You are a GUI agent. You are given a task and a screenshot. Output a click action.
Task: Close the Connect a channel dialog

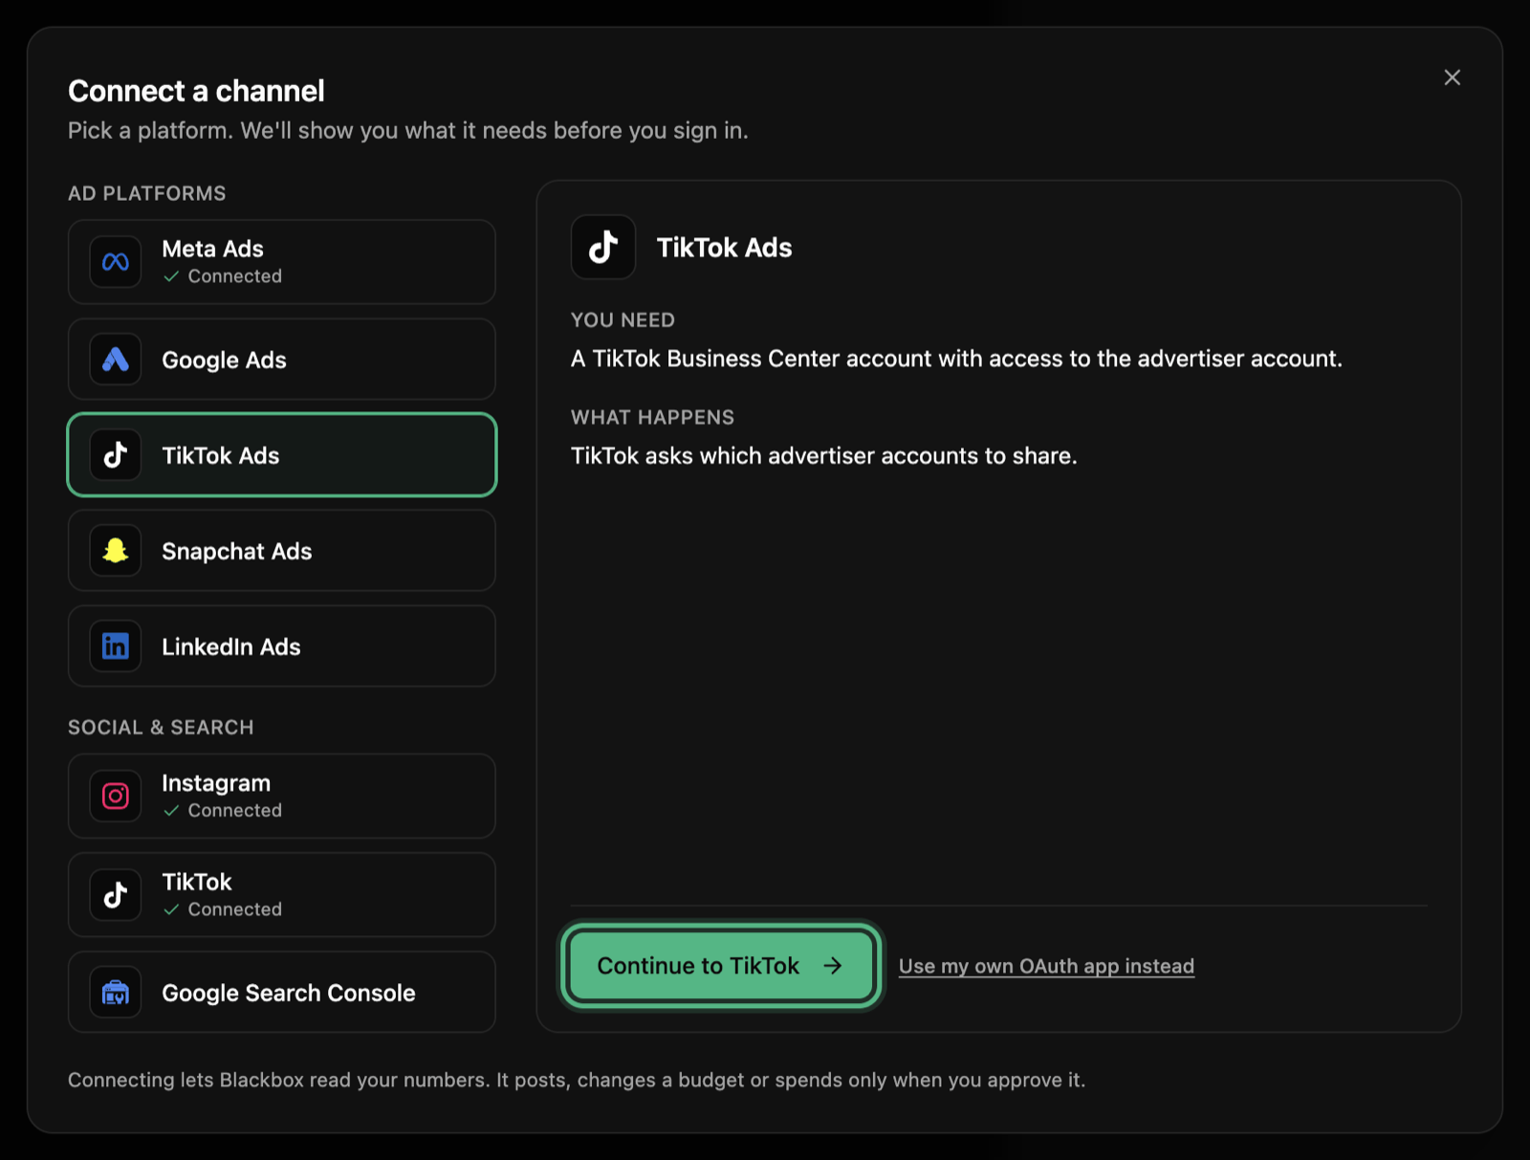[x=1452, y=77]
